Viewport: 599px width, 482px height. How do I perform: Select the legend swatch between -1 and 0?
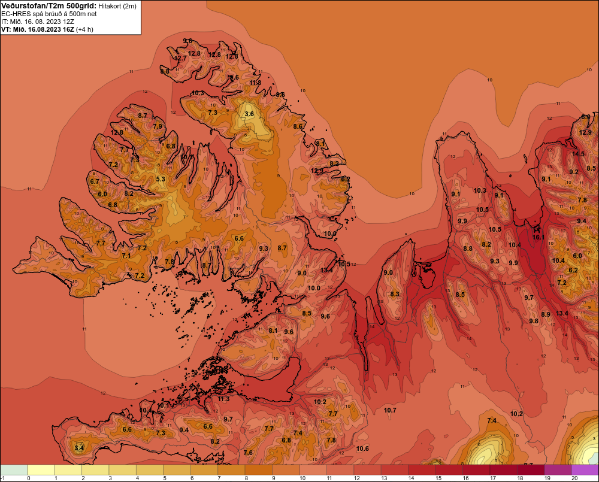tap(14, 469)
